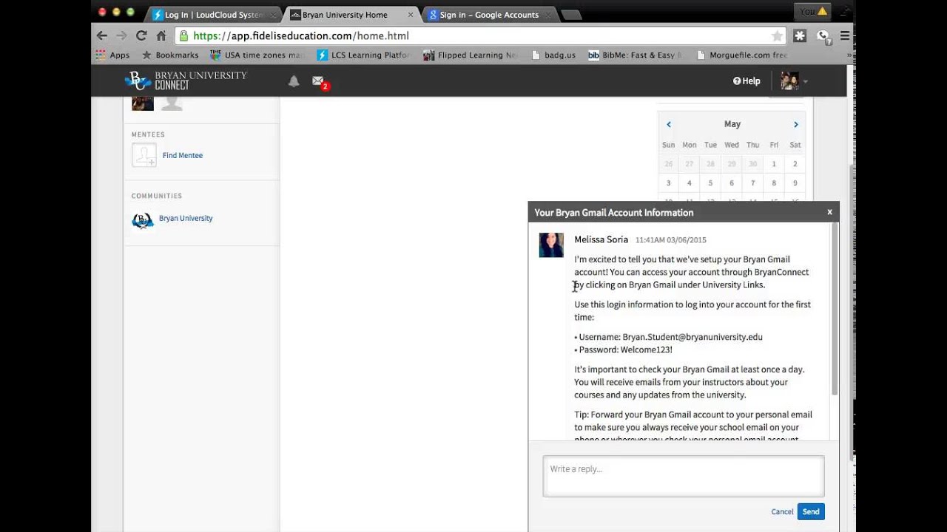
Task: Click the browser back arrow
Action: pos(102,35)
